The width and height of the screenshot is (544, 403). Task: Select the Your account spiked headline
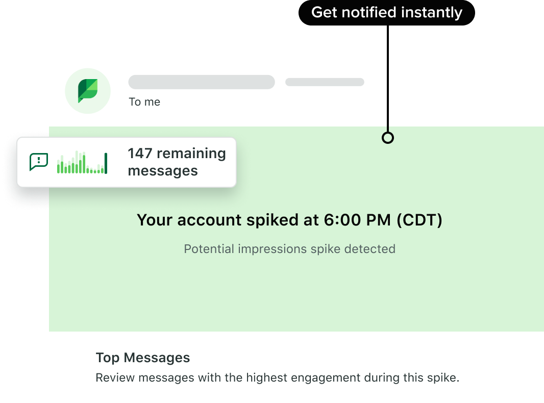point(289,220)
